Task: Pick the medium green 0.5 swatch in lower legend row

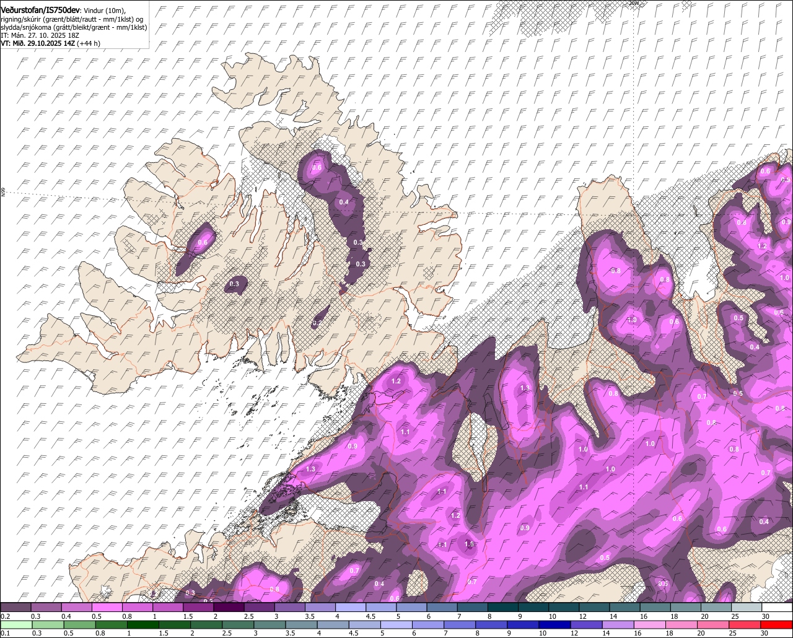Action: 79,625
